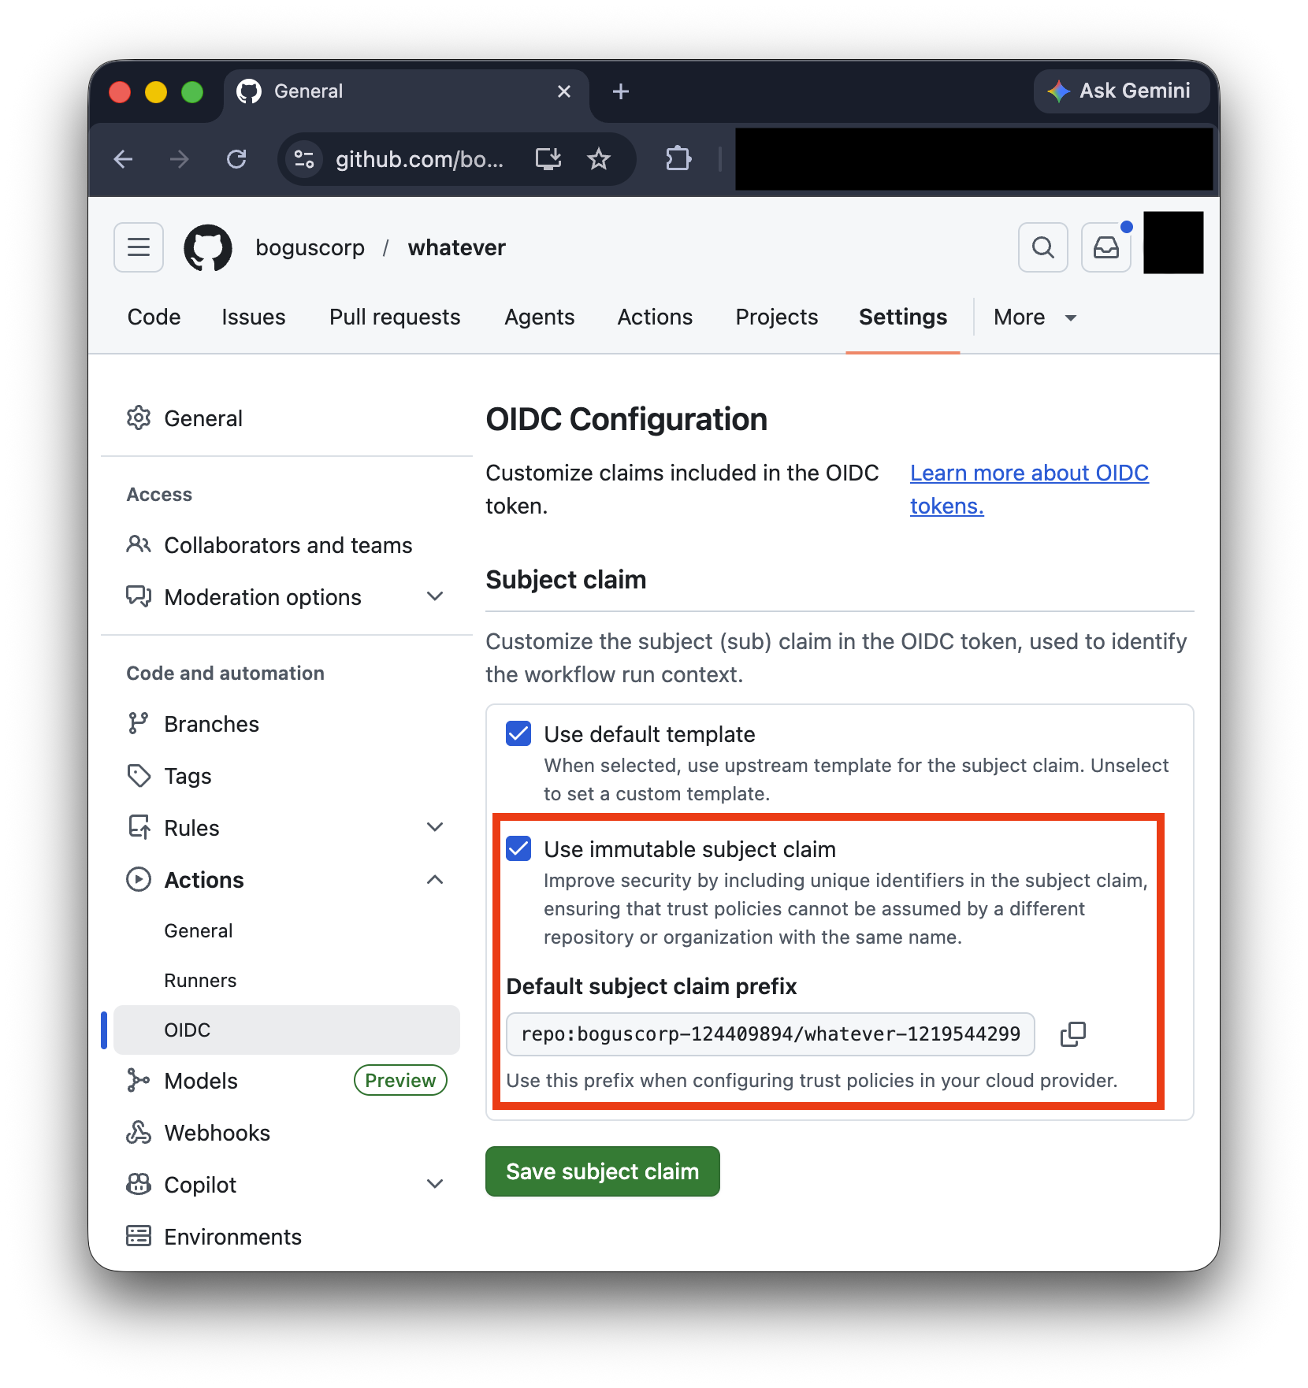
Task: Collapse Actions section chevron
Action: coord(435,879)
